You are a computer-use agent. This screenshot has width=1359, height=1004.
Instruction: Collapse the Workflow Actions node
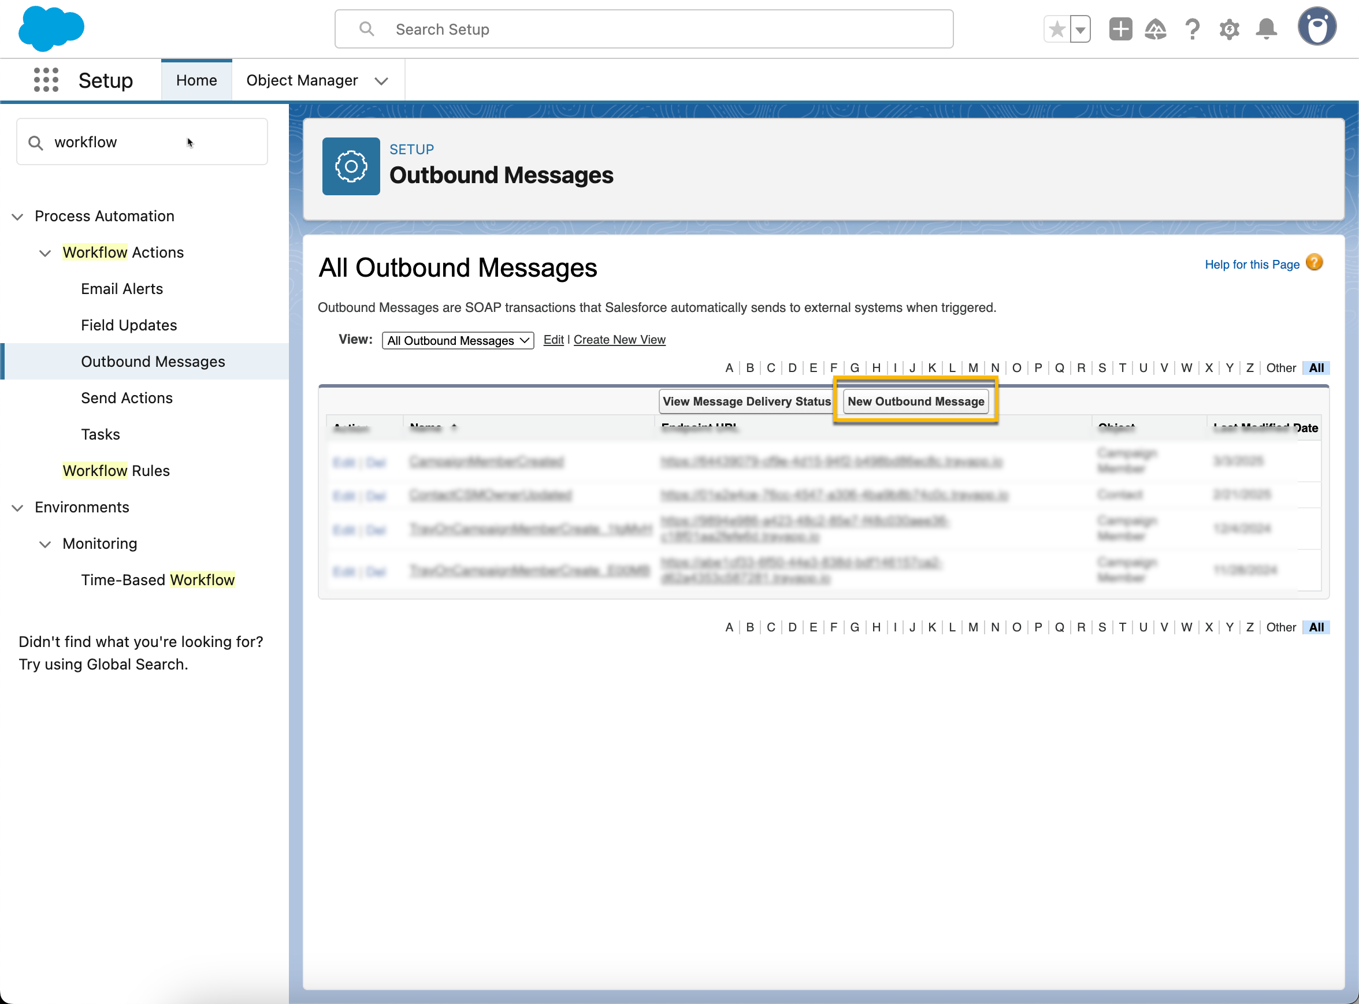[x=45, y=253]
